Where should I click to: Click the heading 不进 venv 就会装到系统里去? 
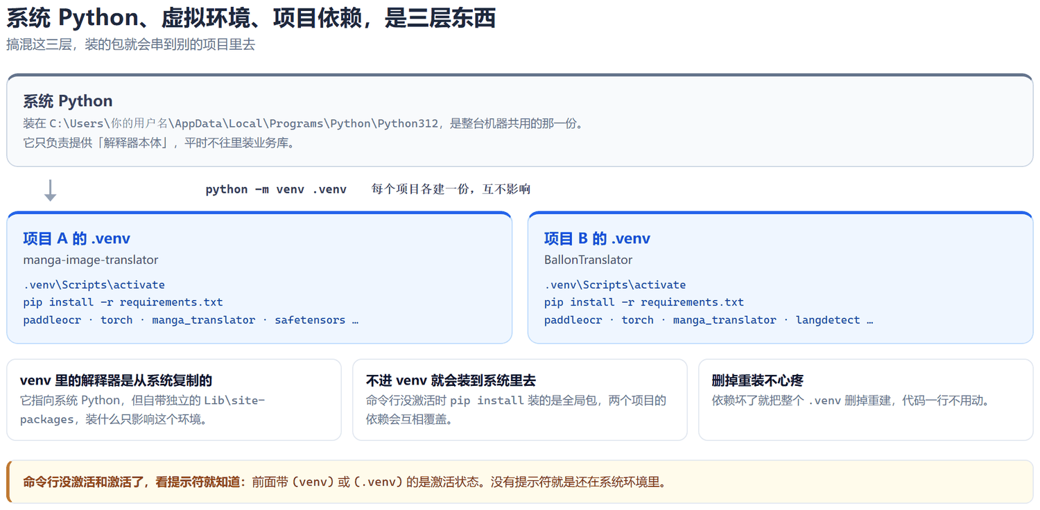tap(451, 380)
